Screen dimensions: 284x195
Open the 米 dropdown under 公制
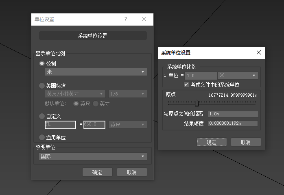(x=96, y=72)
